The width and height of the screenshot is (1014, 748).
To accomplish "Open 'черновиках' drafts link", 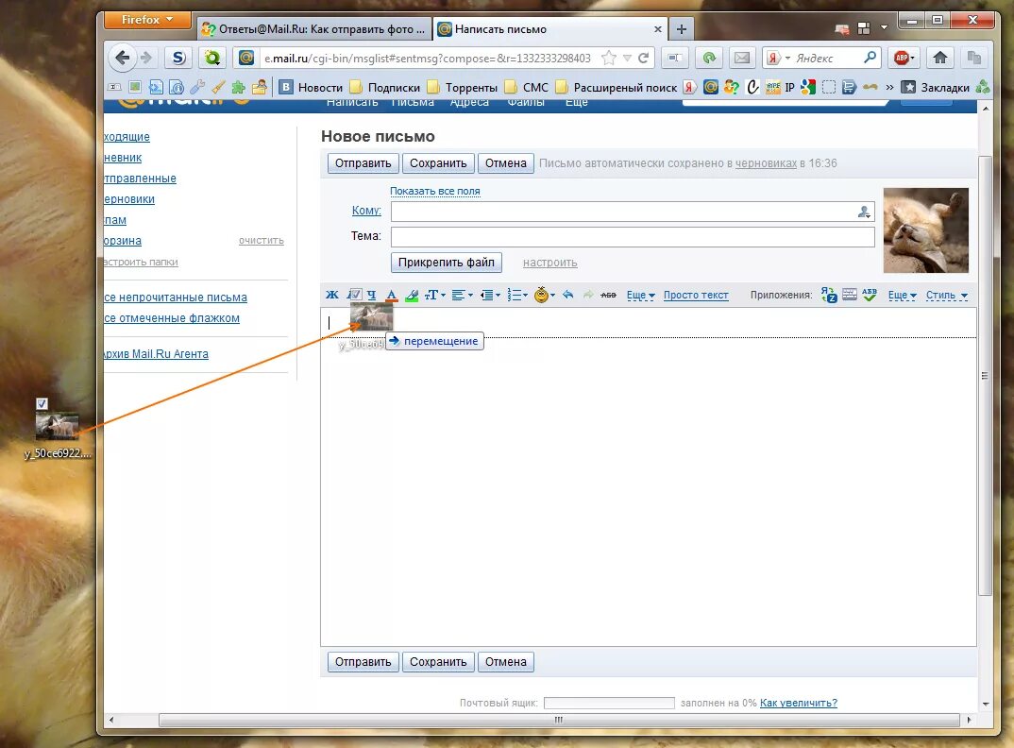I will pyautogui.click(x=766, y=163).
